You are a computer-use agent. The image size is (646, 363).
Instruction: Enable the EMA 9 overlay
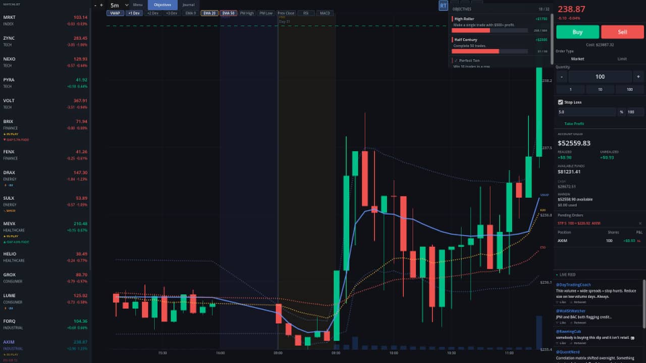coord(190,13)
